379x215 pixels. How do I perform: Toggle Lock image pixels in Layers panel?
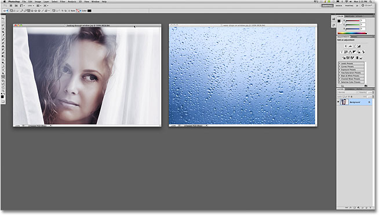click(346, 97)
